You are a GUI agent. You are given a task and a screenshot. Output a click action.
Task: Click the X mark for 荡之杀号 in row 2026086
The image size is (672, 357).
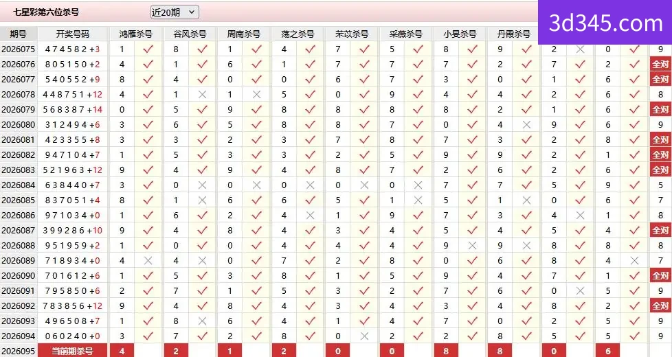[311, 216]
